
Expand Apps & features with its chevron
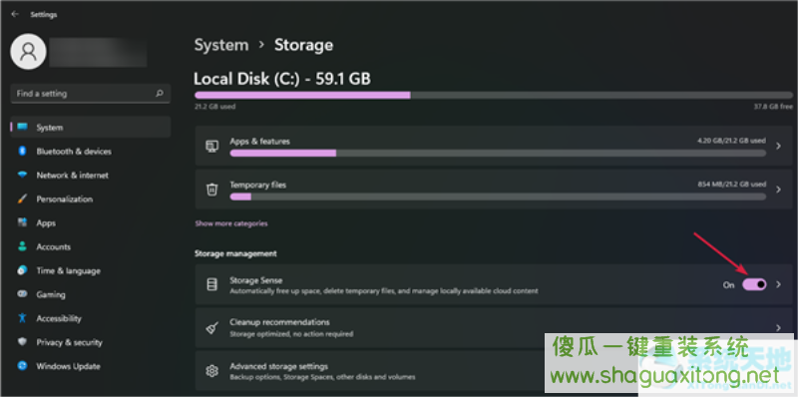(778, 146)
